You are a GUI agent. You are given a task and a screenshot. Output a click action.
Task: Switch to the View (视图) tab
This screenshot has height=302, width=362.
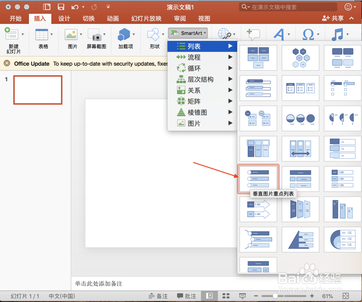click(x=204, y=18)
